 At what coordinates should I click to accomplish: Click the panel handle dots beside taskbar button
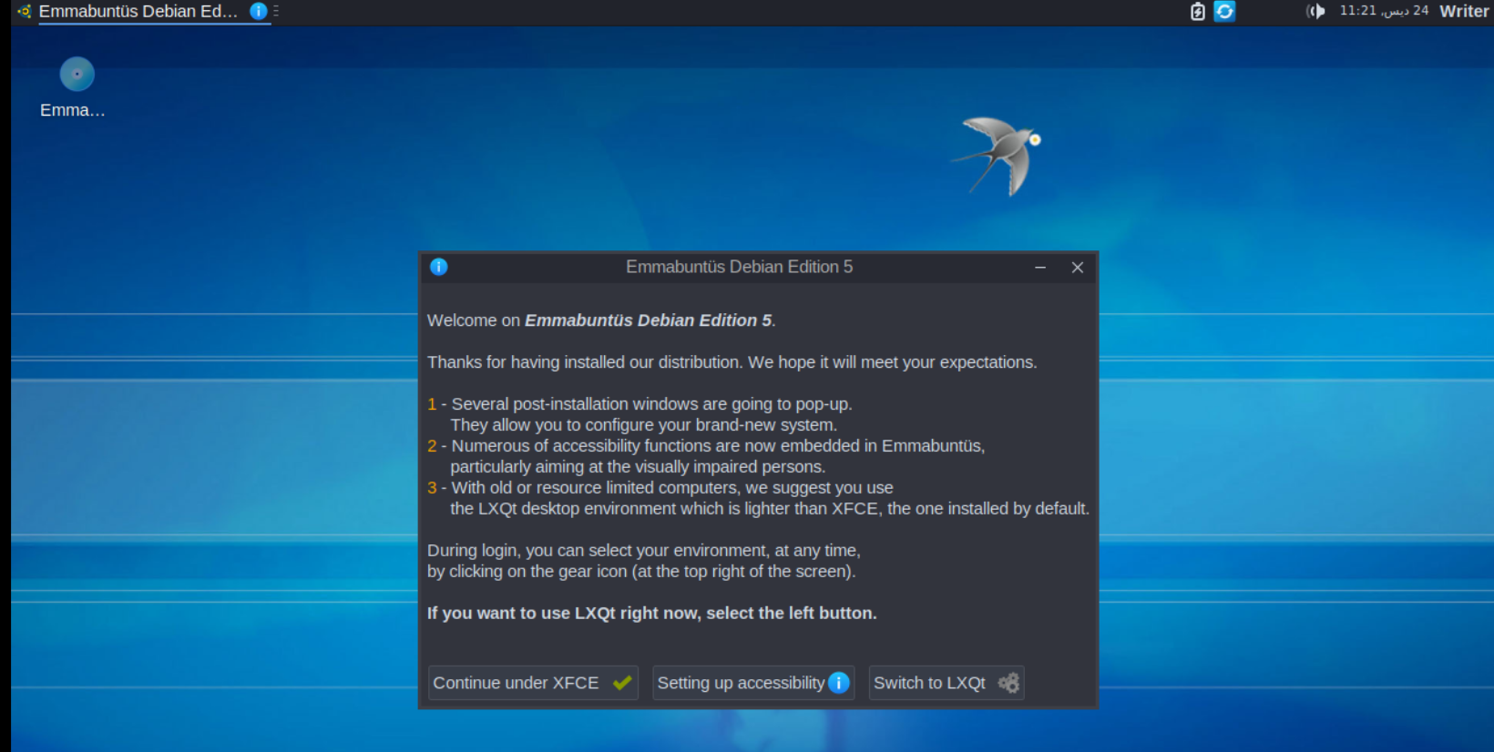276,11
